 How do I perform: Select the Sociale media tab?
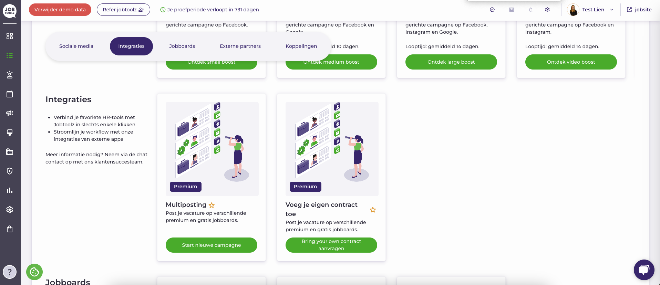(76, 46)
